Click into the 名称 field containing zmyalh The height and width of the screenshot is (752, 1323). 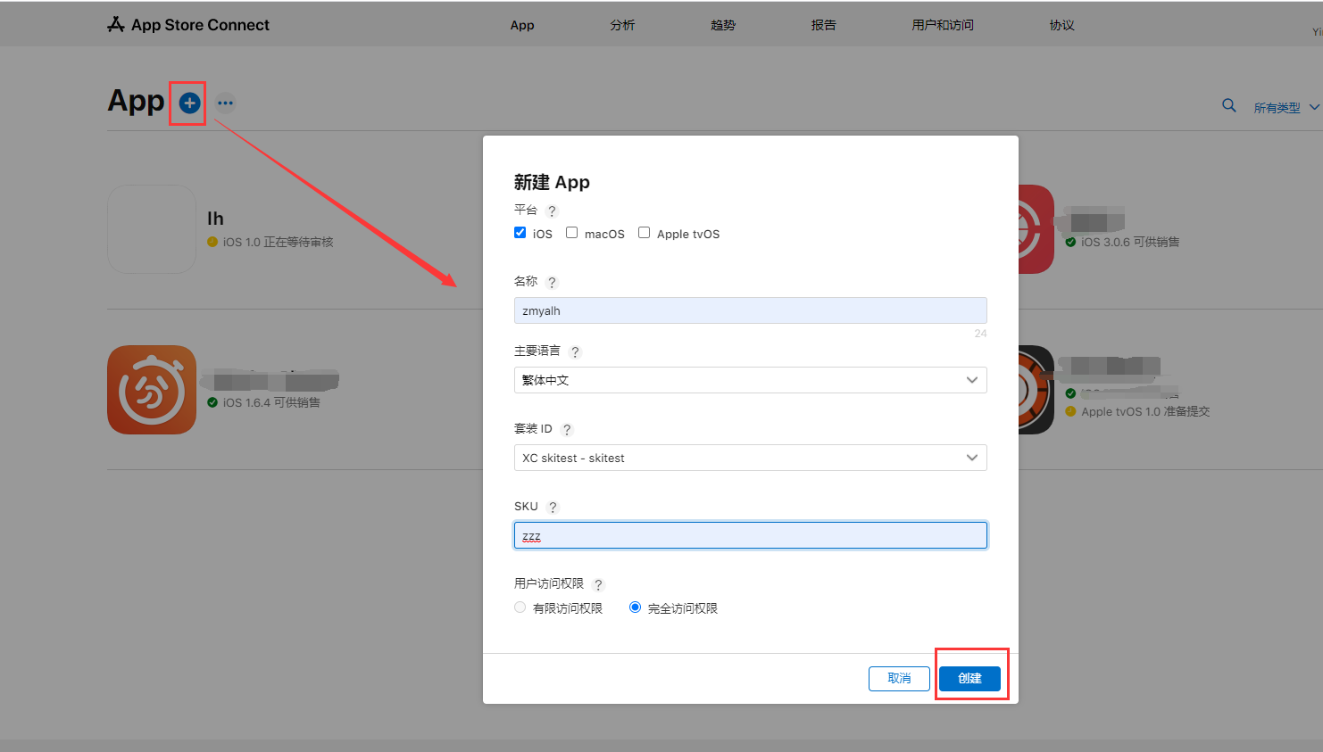(x=751, y=310)
